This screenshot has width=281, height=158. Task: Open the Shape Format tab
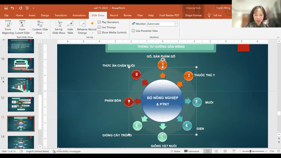[193, 15]
